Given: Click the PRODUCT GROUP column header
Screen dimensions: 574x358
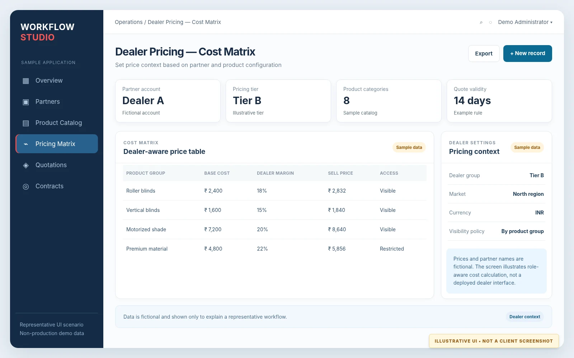Looking at the screenshot, I should (146, 173).
